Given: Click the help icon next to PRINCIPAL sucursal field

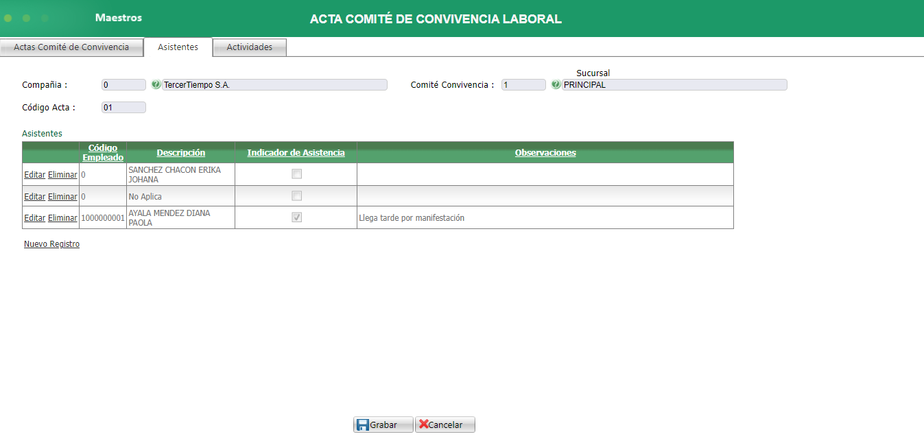Looking at the screenshot, I should [556, 84].
